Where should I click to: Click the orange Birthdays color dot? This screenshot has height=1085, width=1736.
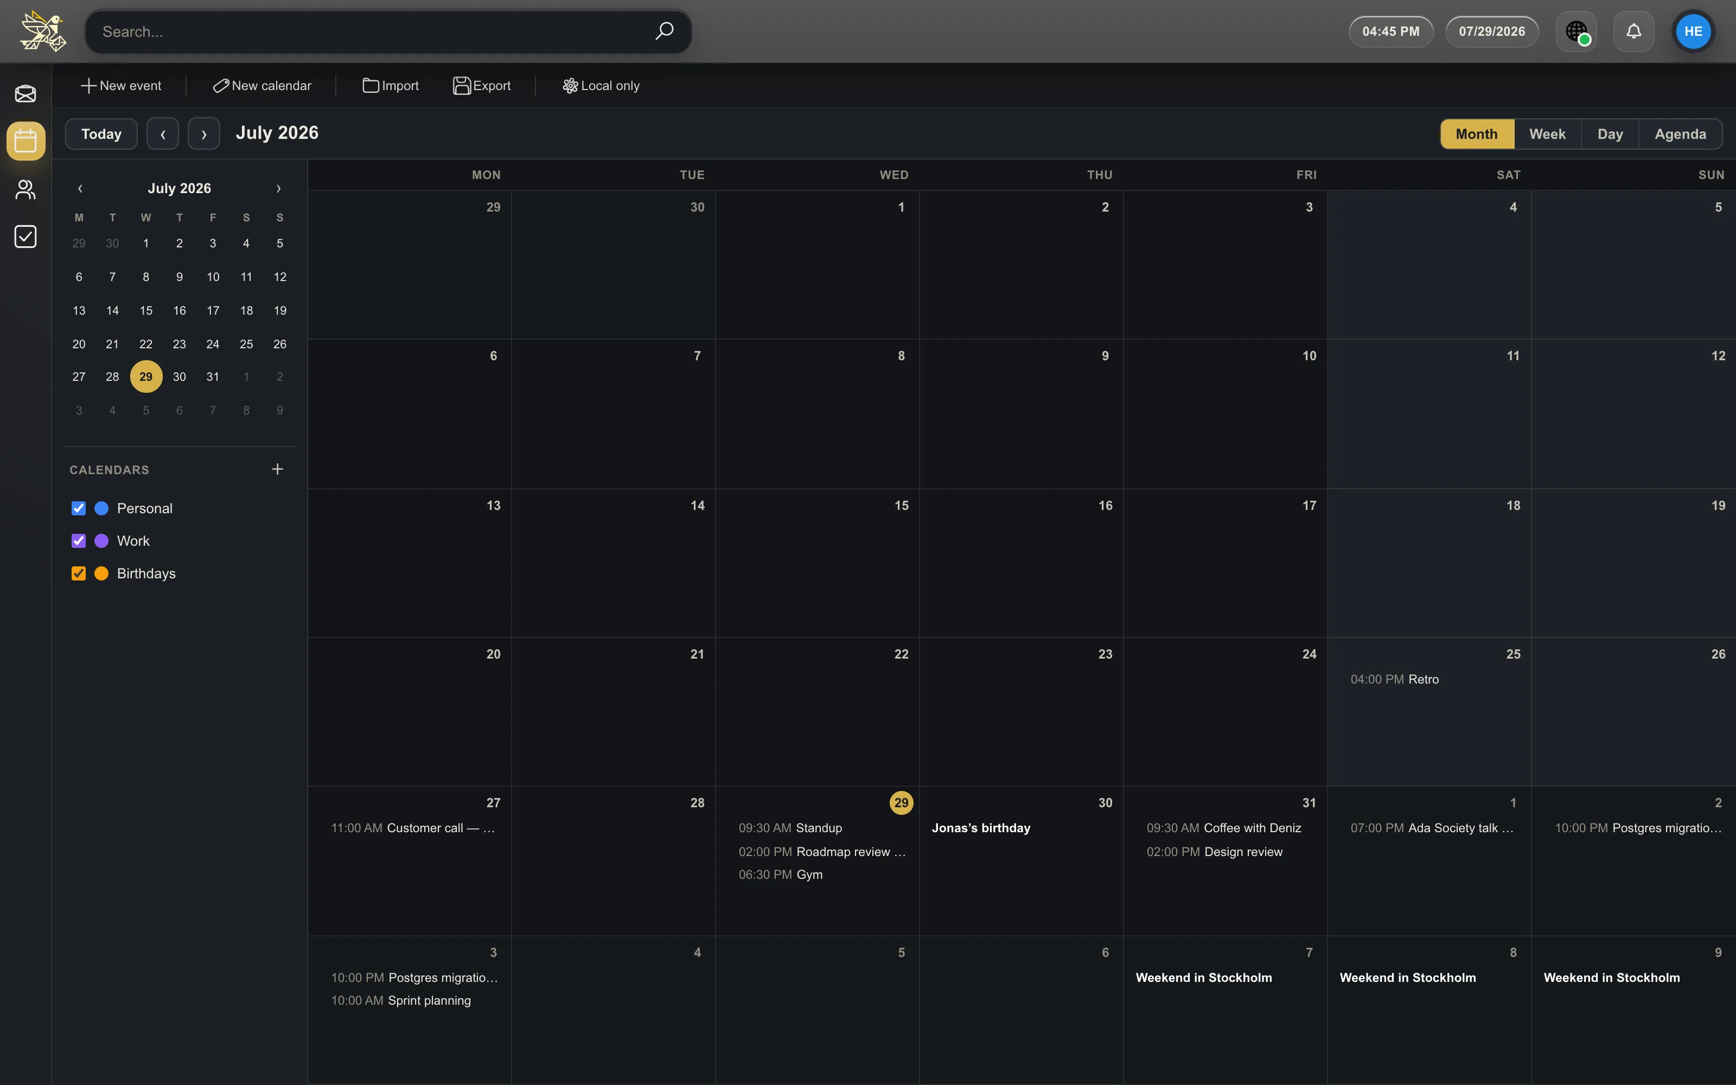pos(102,573)
